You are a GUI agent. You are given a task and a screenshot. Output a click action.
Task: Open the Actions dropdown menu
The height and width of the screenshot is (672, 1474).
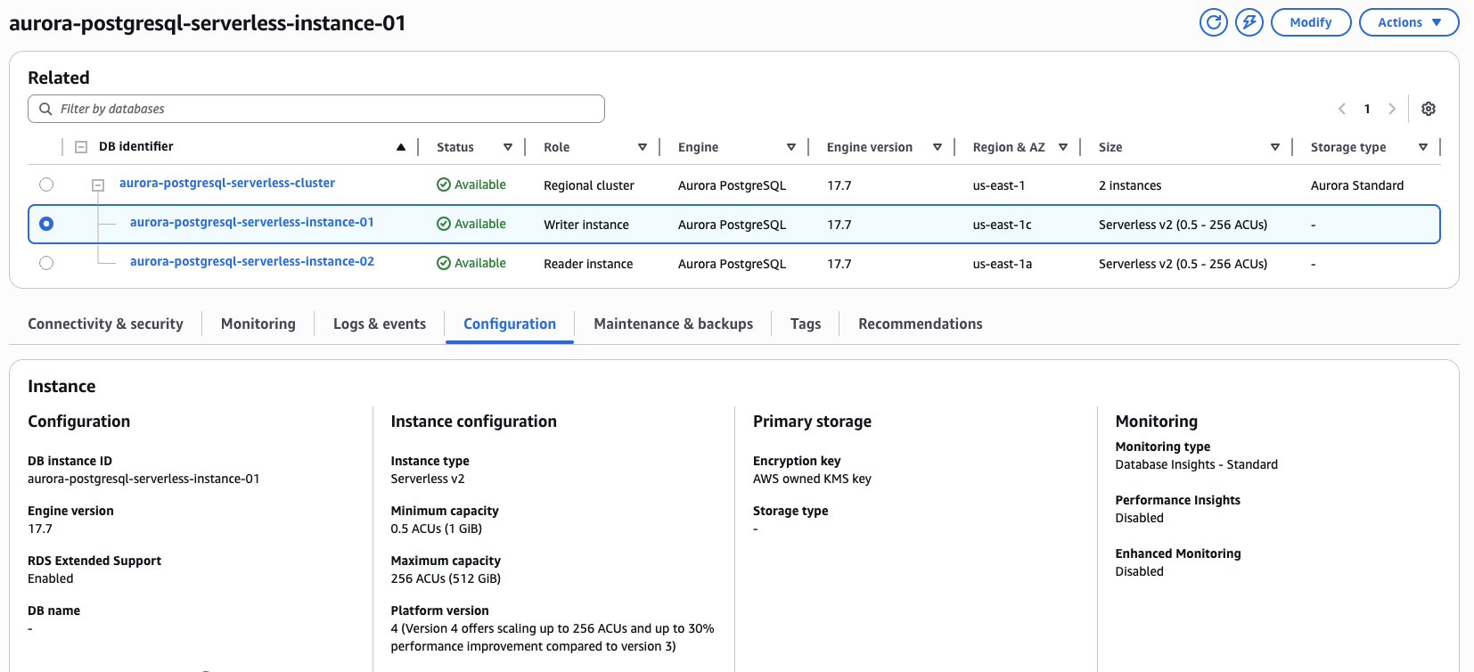click(x=1408, y=22)
